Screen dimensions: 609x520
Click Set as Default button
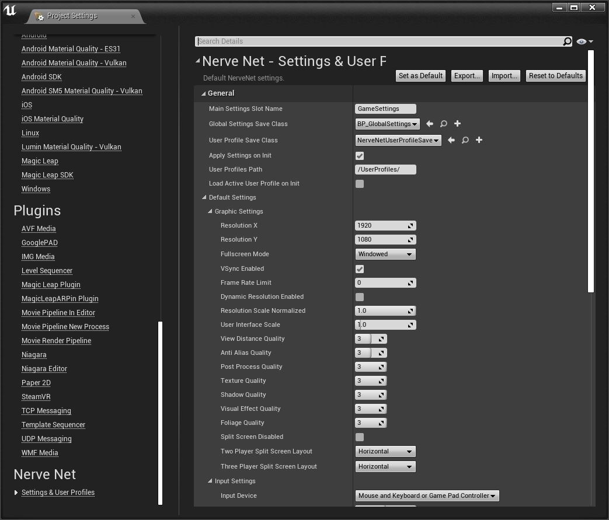(420, 76)
